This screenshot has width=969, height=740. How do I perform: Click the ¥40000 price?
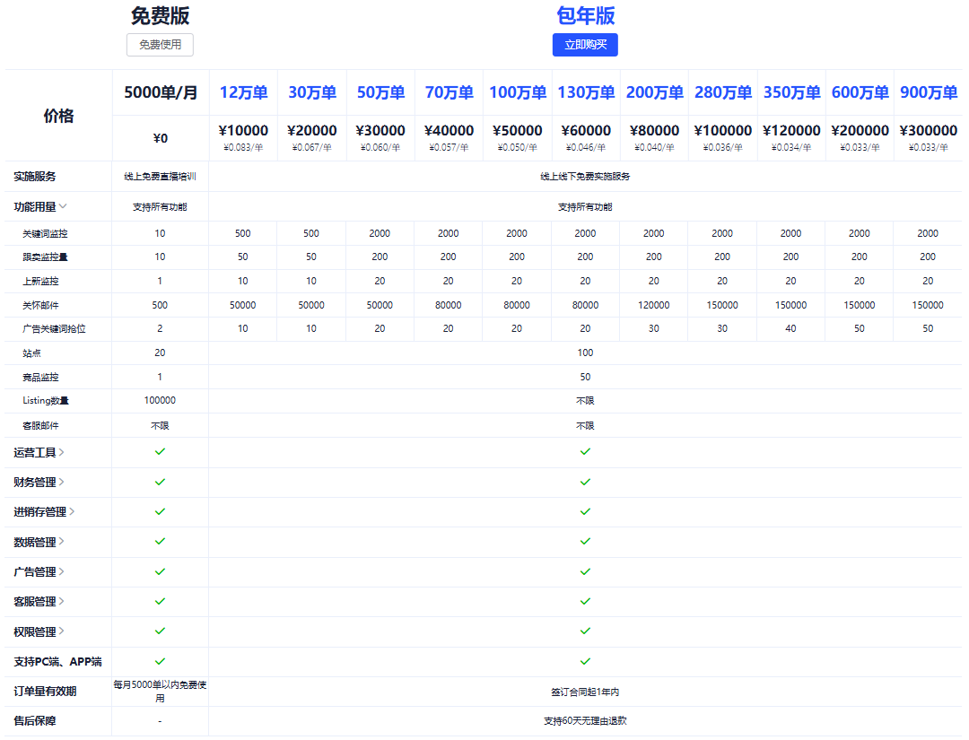click(450, 130)
